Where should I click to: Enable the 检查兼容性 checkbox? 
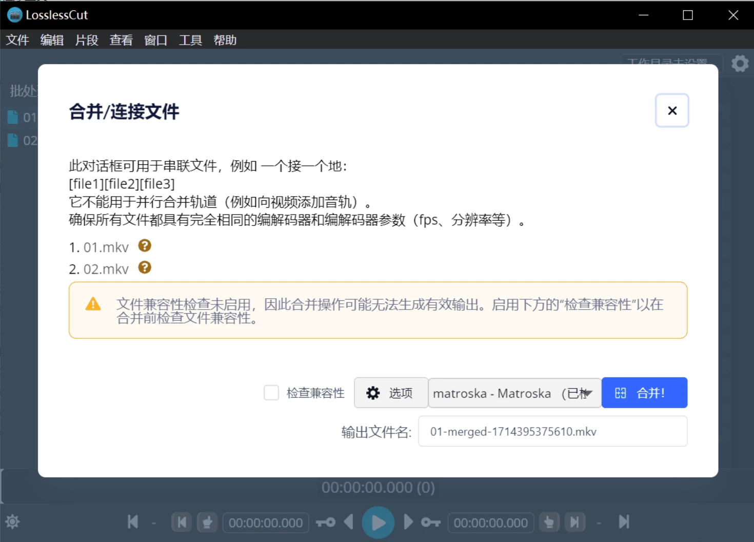point(271,393)
